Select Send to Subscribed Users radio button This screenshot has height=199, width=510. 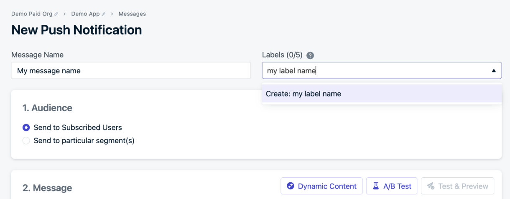click(26, 127)
